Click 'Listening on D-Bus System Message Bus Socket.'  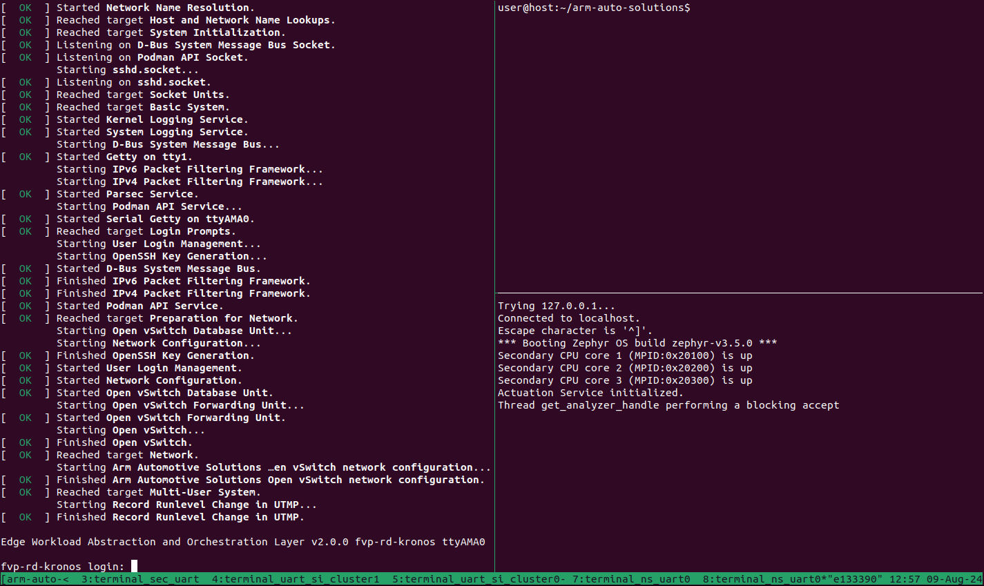click(x=195, y=45)
